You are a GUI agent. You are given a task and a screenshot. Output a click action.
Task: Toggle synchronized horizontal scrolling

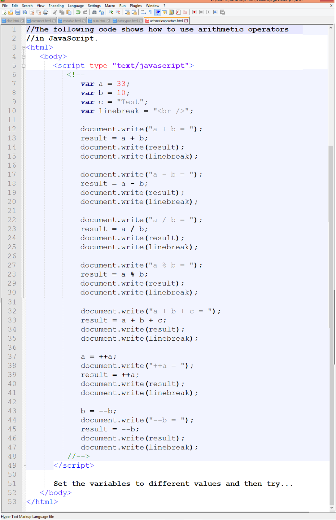coord(134,12)
